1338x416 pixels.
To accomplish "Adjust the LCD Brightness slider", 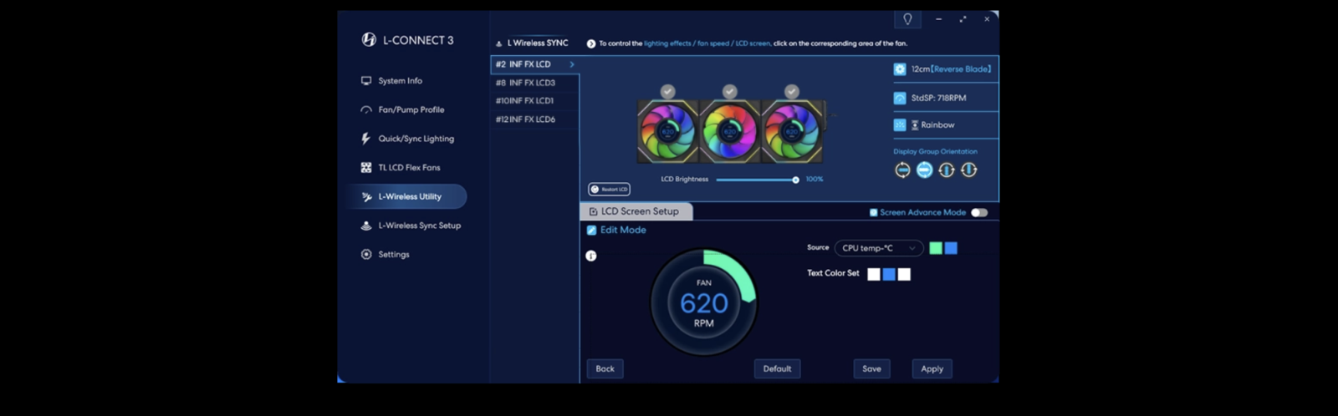I will coord(756,180).
